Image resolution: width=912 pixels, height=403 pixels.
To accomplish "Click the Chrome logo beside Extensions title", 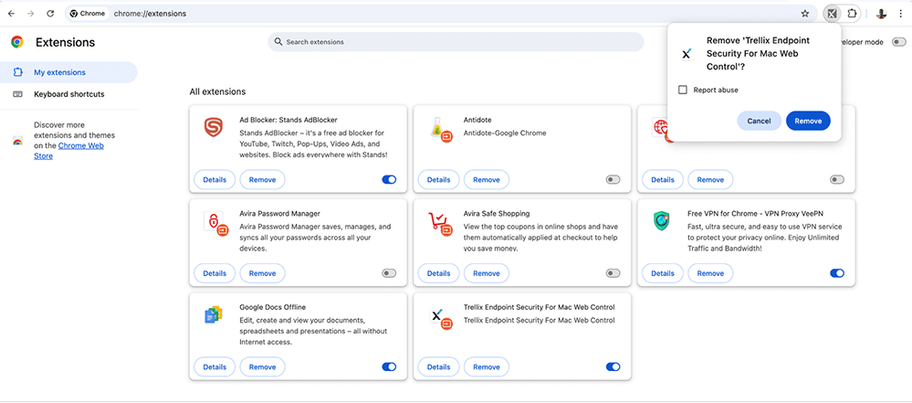I will coord(17,42).
